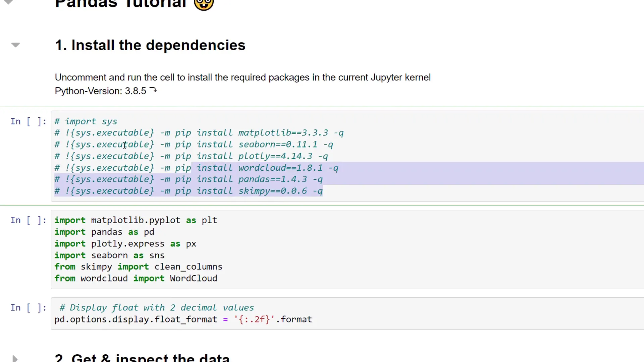Select the imports cell prompt area
The height and width of the screenshot is (362, 644).
point(28,220)
